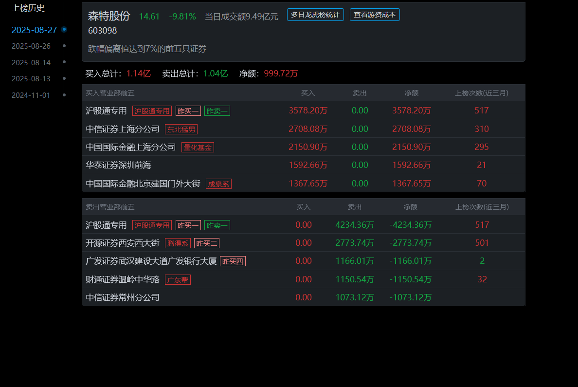578x387 pixels.
Task: Open 广发证券武汉建设大道广发银行大厦 row
Action: click(x=304, y=261)
